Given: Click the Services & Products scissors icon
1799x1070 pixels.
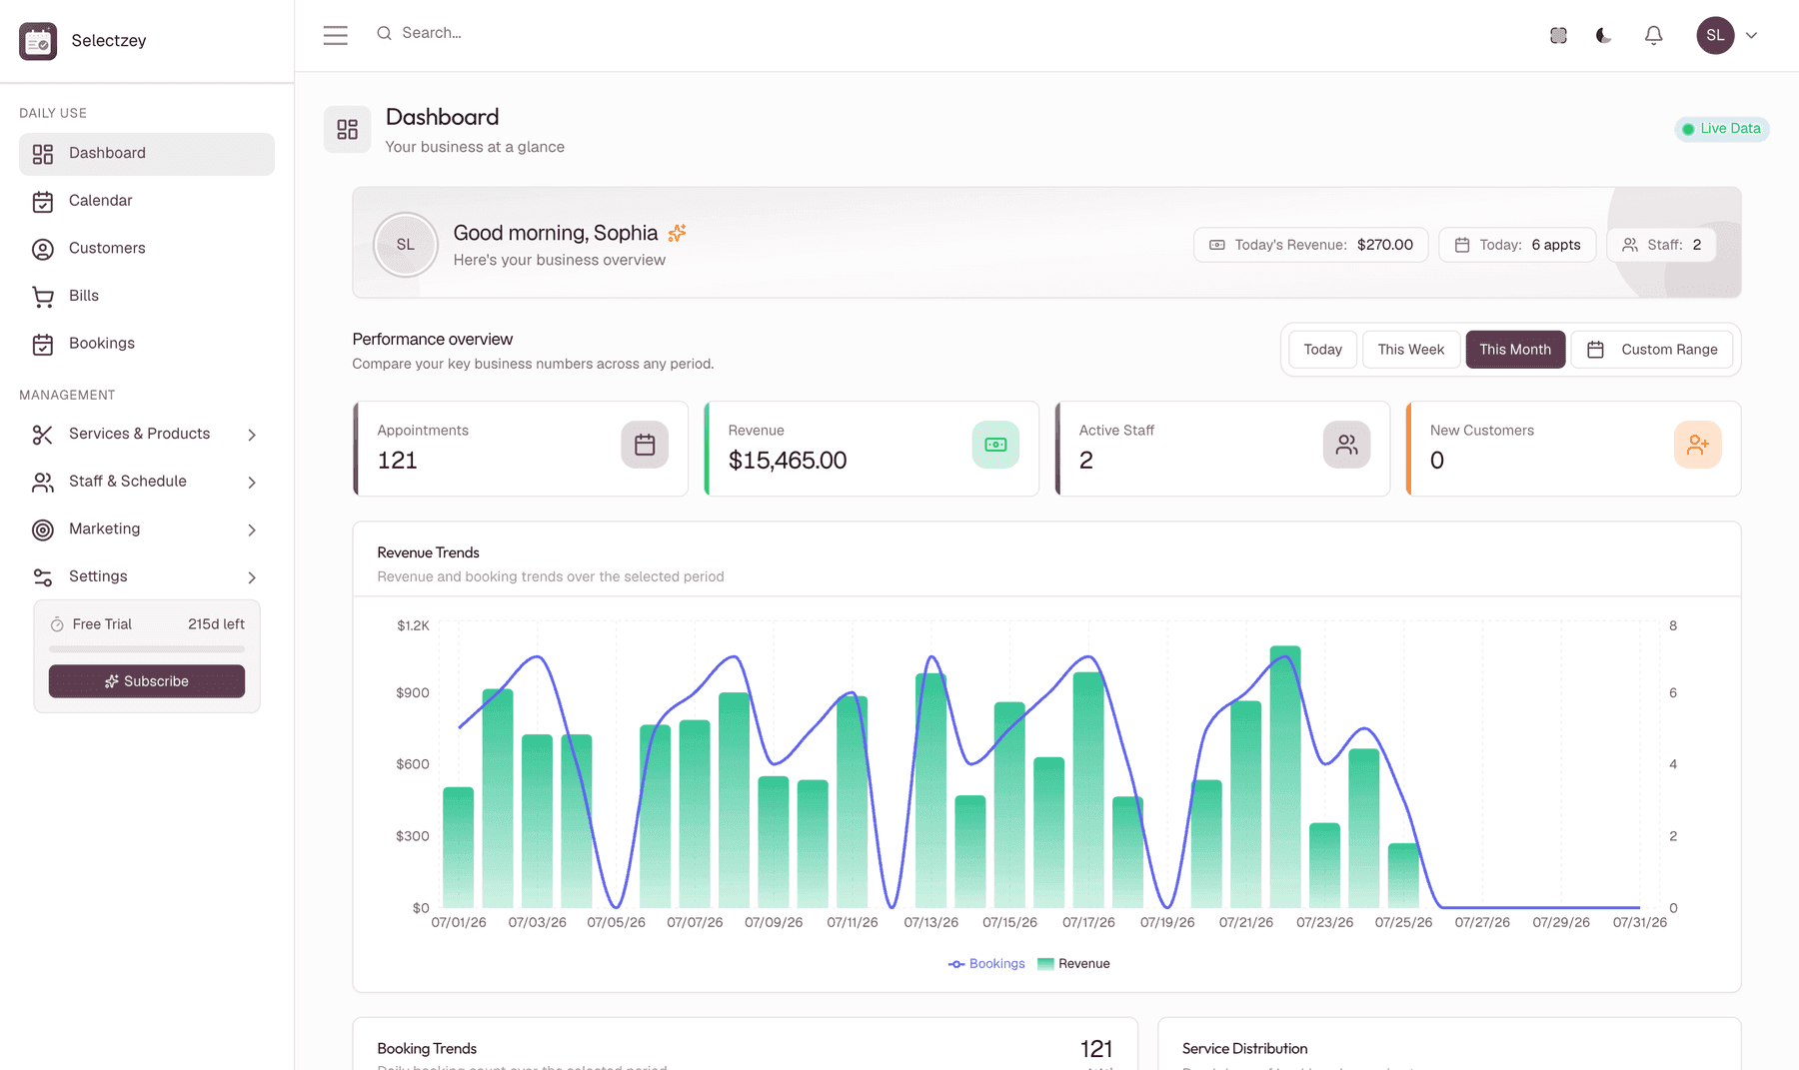Looking at the screenshot, I should click(x=43, y=435).
